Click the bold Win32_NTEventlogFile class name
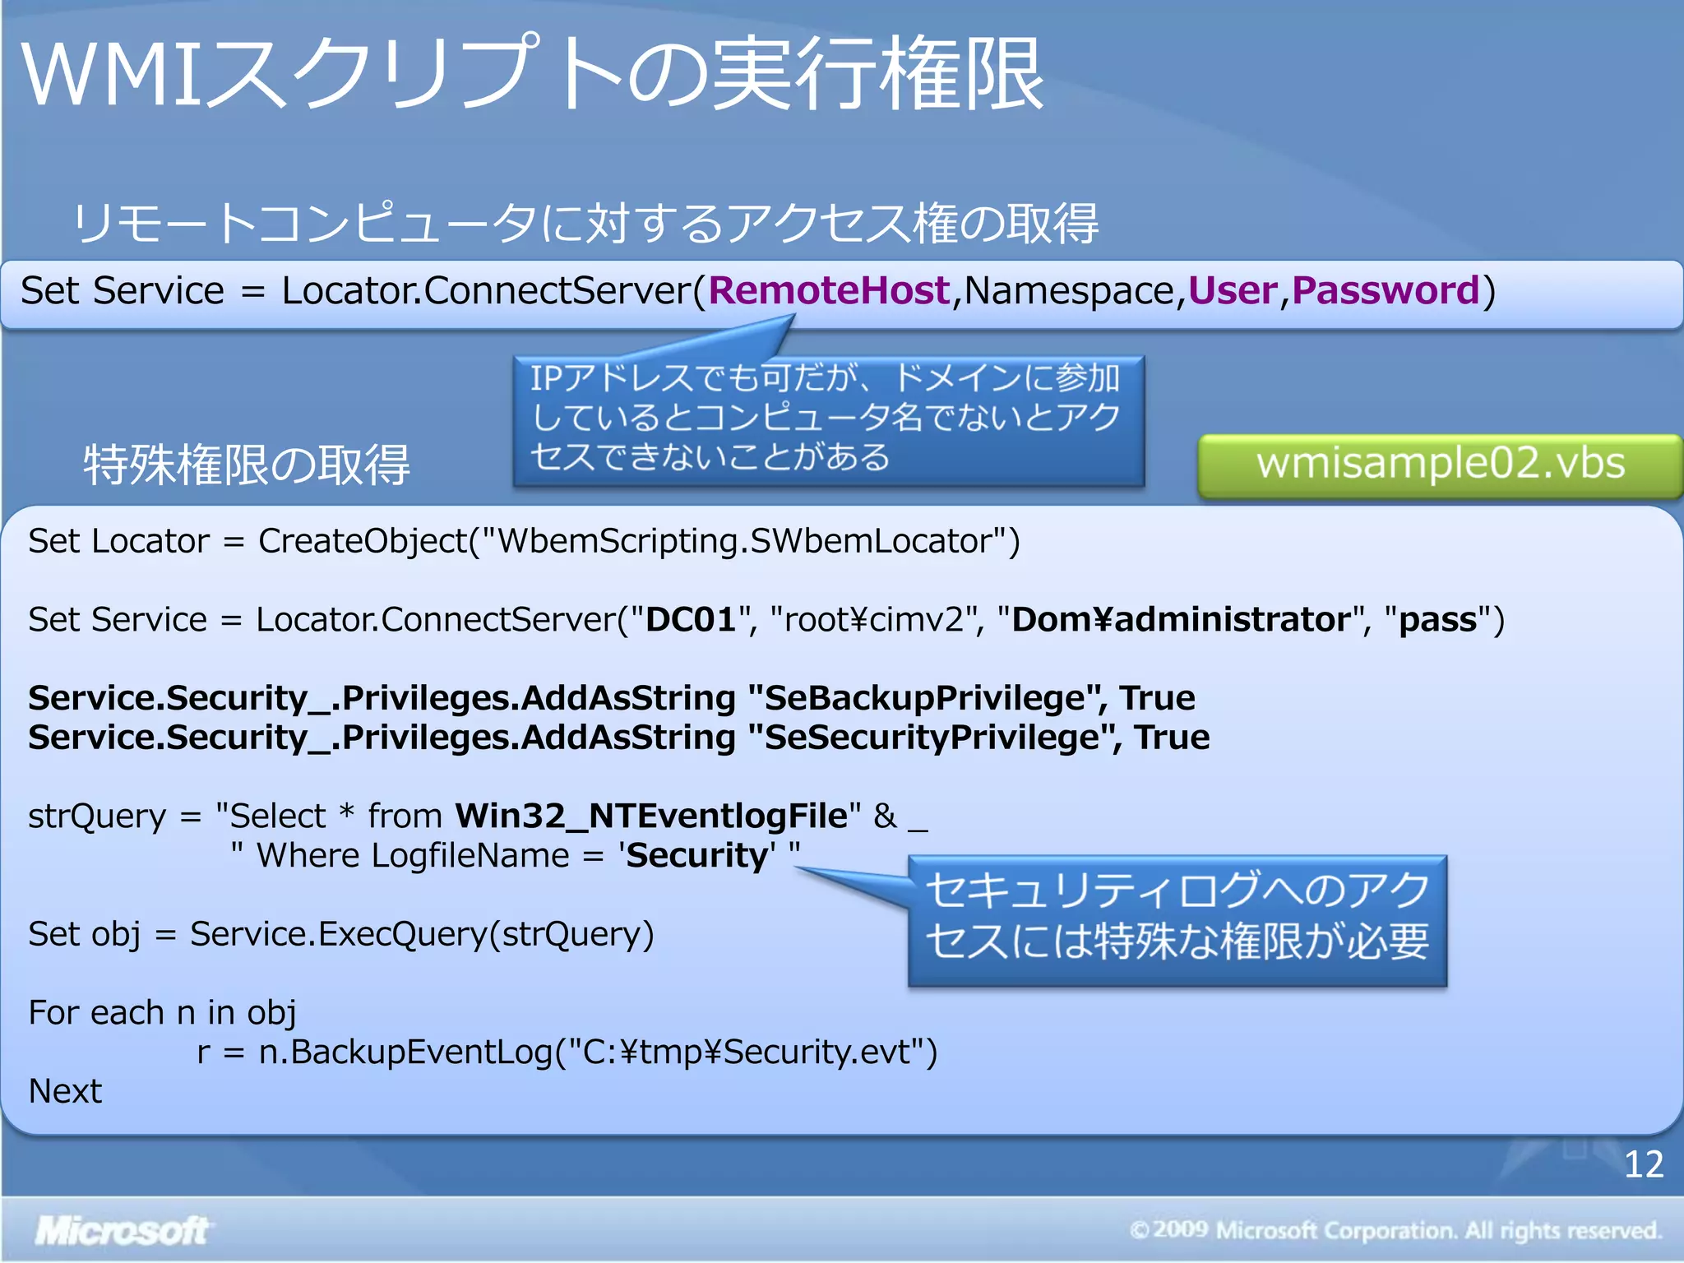This screenshot has width=1684, height=1263. [651, 817]
